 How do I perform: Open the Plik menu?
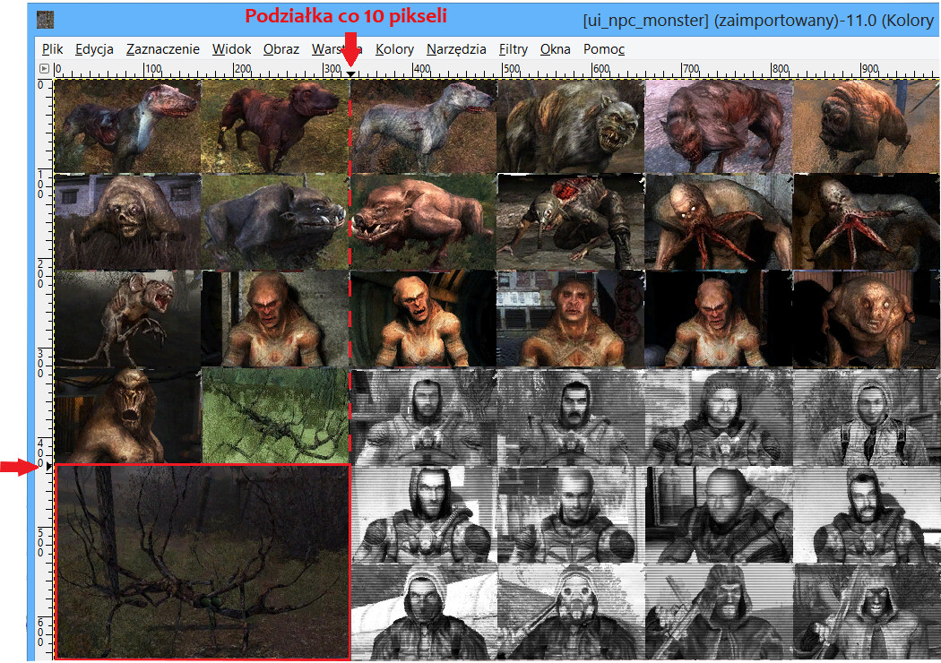click(52, 49)
